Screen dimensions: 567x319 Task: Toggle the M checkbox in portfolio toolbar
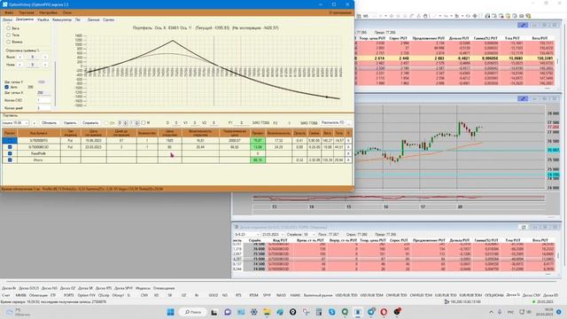click(x=144, y=123)
